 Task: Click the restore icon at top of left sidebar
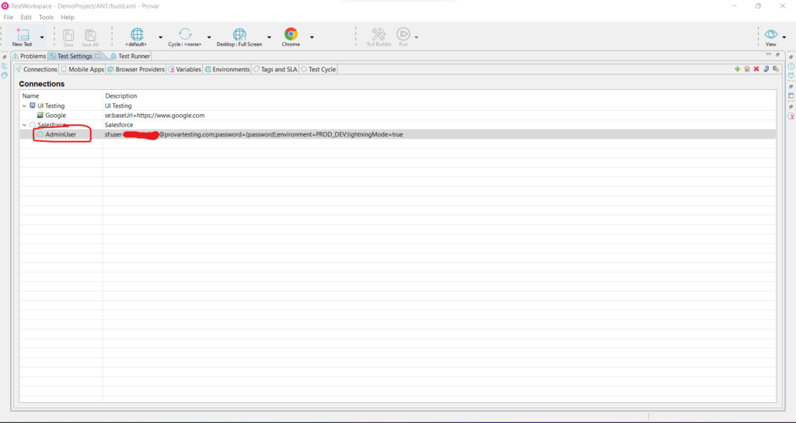click(x=5, y=57)
